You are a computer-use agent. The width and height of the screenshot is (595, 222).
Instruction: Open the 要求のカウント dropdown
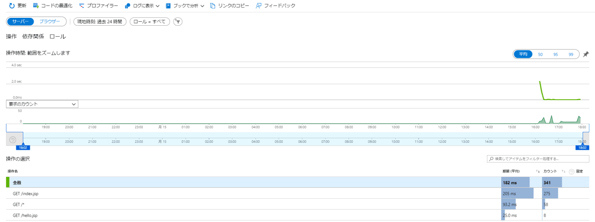(x=42, y=104)
